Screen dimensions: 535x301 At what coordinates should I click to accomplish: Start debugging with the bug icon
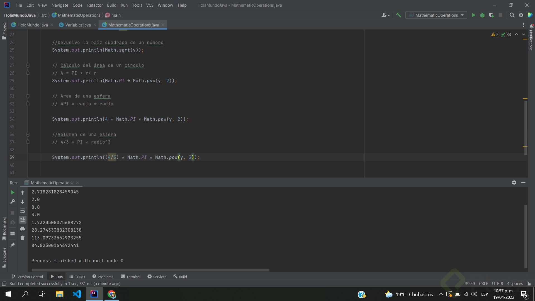tap(482, 15)
